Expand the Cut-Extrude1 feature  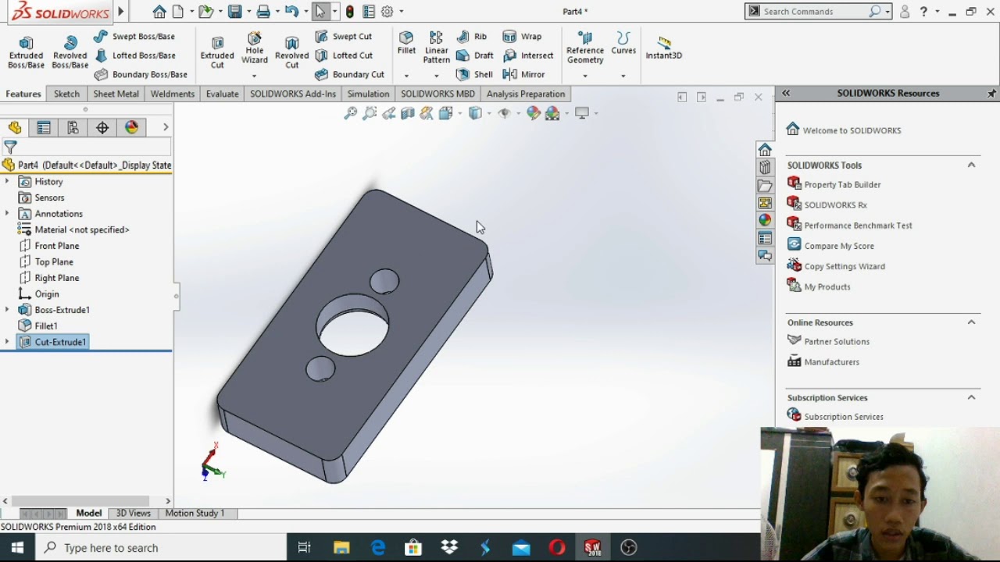[7, 341]
